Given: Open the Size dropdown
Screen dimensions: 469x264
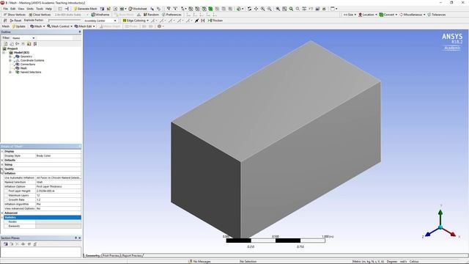Looking at the screenshot, I should pyautogui.click(x=350, y=15).
